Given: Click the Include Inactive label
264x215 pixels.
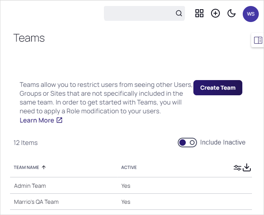Looking at the screenshot, I should pos(223,143).
